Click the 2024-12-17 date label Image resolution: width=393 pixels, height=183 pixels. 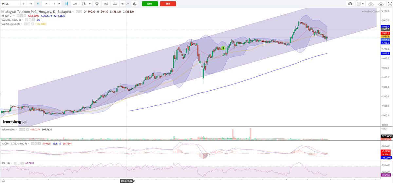click(x=126, y=181)
